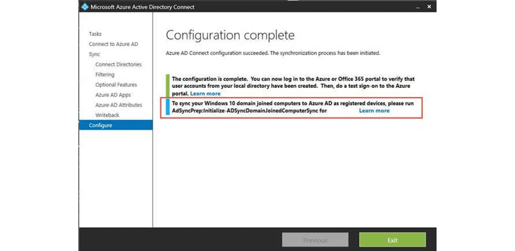This screenshot has height=251, width=515.
Task: Click the Azure AD Connect title bar icon
Action: point(85,7)
